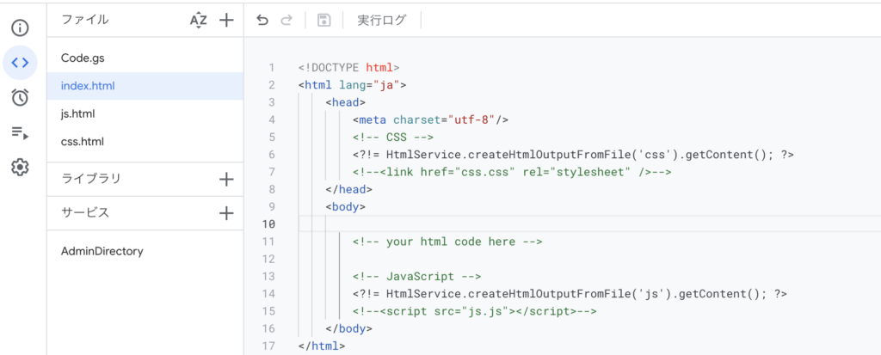Click the createHtmlOutputFromFile('js') line

[570, 294]
